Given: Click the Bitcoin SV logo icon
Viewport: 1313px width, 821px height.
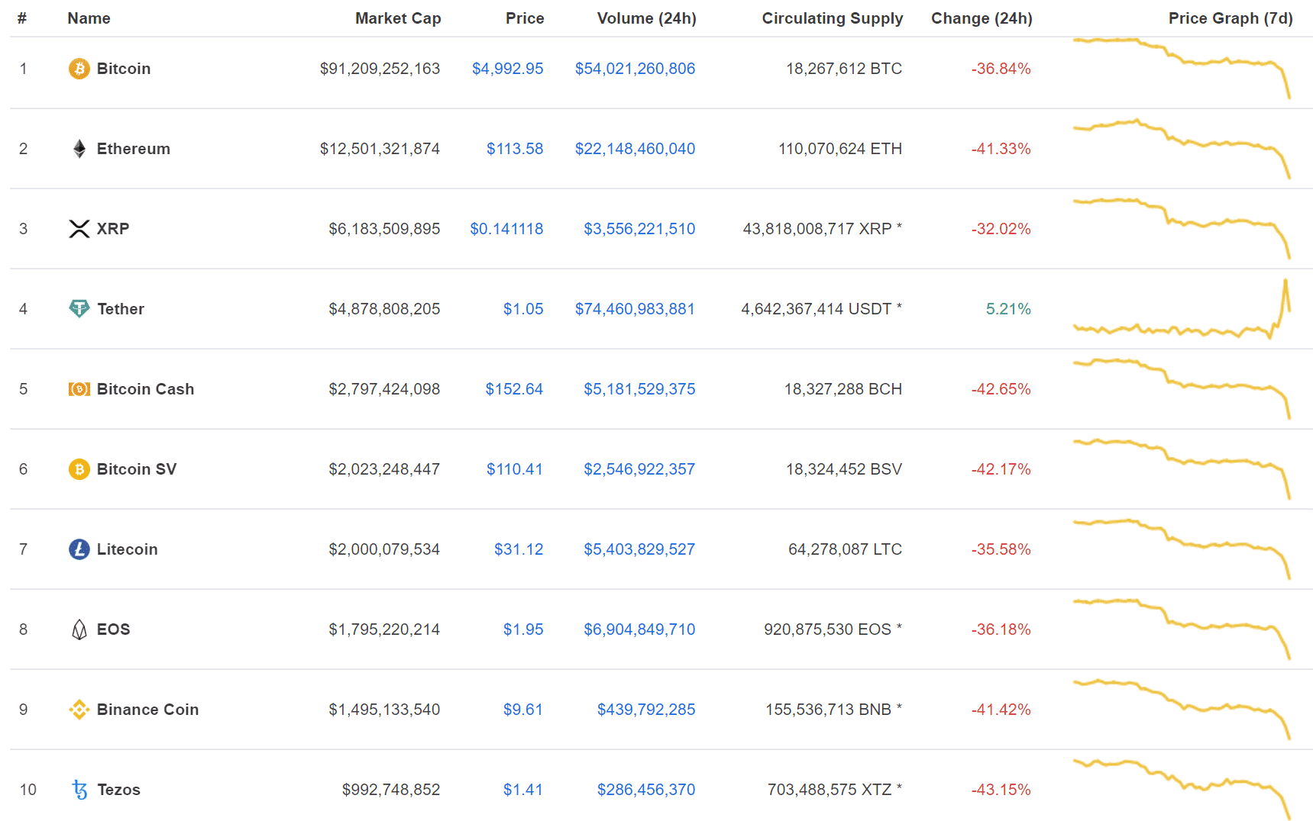Looking at the screenshot, I should pyautogui.click(x=79, y=469).
